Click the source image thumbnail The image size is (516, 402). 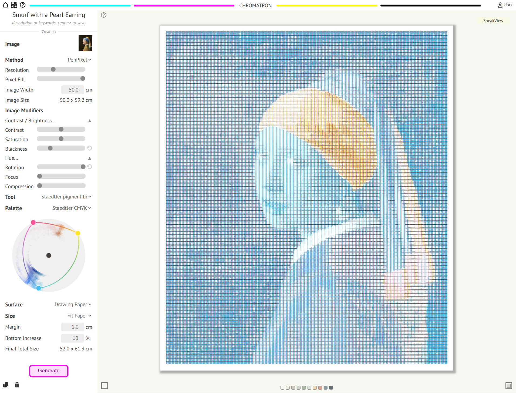(x=85, y=43)
